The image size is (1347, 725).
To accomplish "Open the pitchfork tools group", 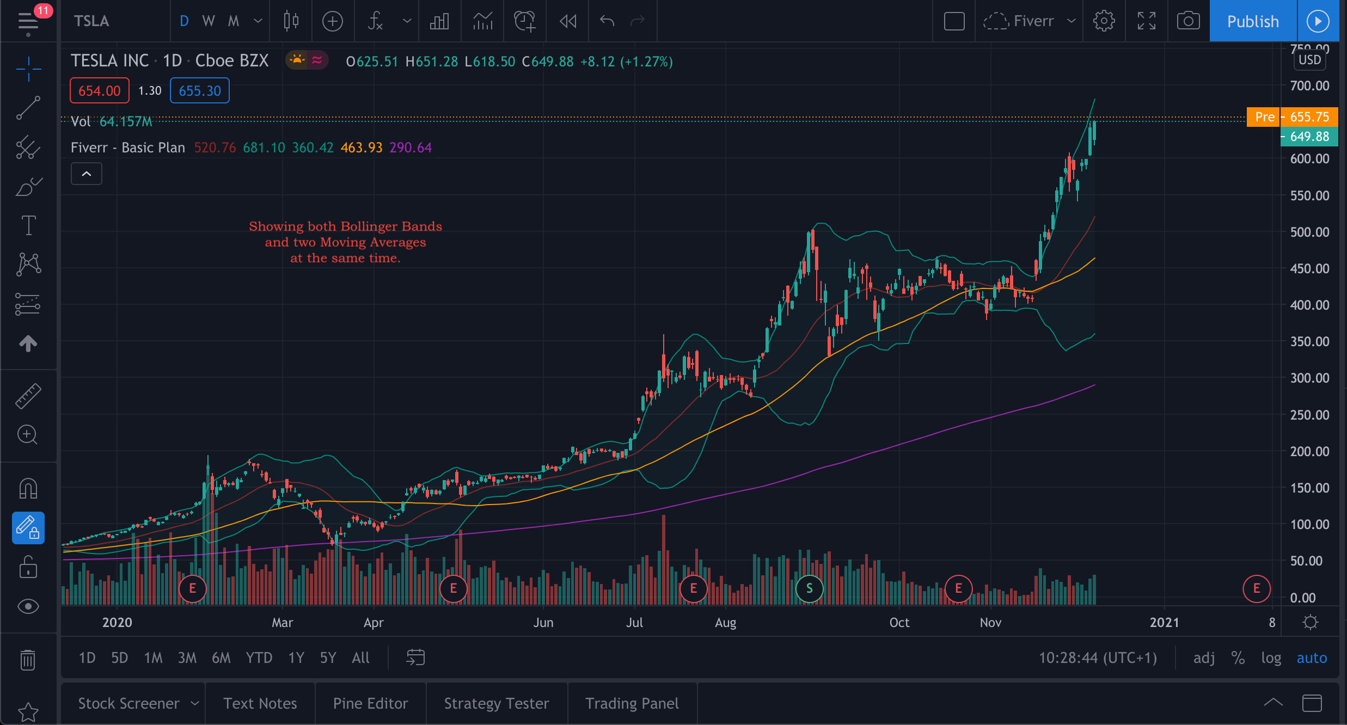I will click(x=28, y=147).
